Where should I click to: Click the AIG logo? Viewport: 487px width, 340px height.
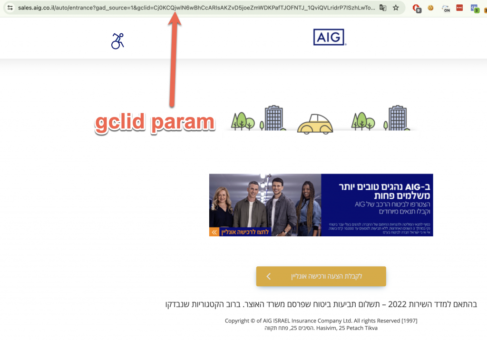(x=330, y=37)
